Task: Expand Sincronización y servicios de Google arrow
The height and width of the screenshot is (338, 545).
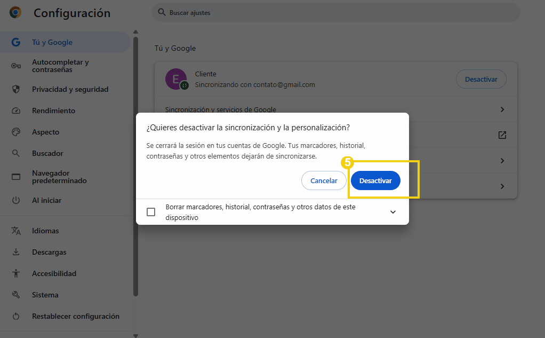Action: tap(502, 109)
